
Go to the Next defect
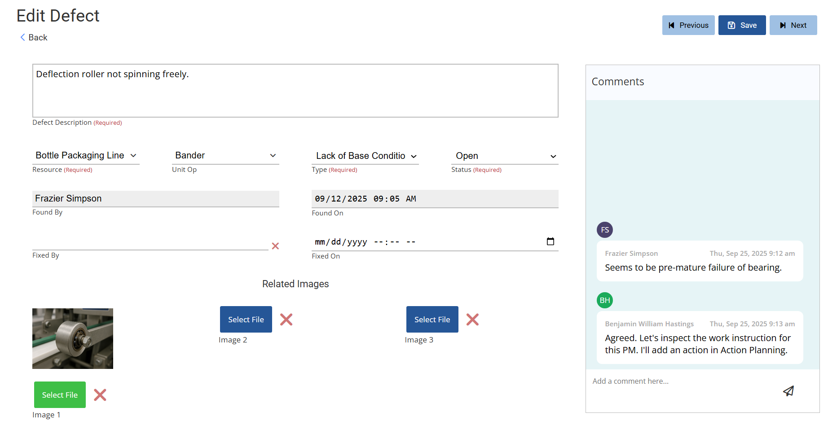(x=793, y=25)
